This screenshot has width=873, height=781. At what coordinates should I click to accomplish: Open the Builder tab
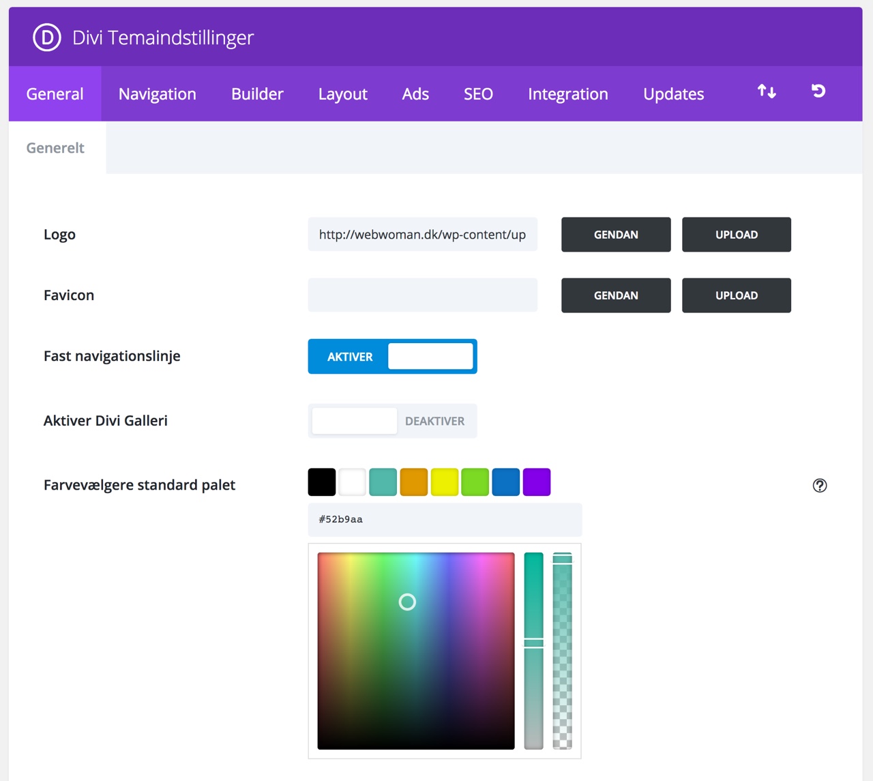[257, 94]
